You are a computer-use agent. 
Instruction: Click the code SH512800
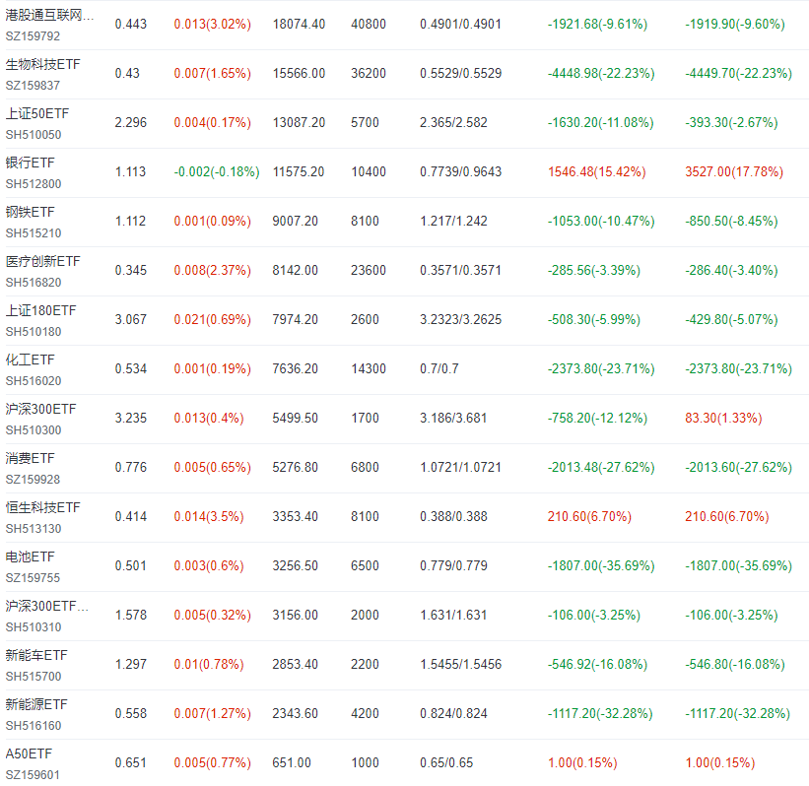pos(34,184)
